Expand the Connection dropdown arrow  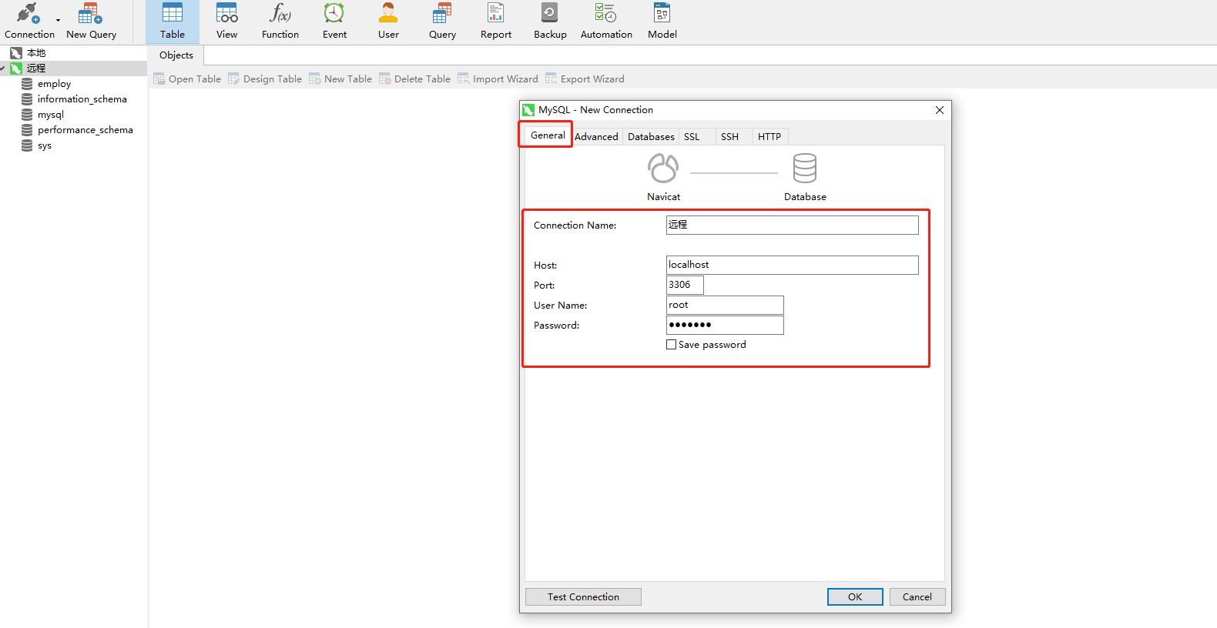(58, 21)
